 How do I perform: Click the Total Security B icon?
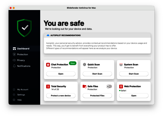tap(48, 86)
